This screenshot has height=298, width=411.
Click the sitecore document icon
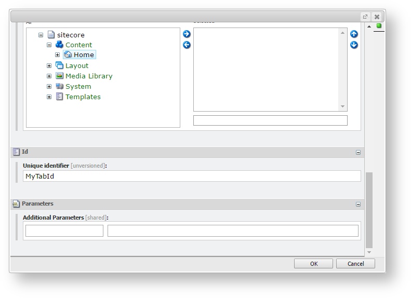click(51, 35)
